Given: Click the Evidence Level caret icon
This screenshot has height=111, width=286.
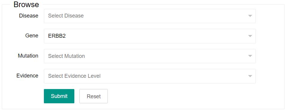Looking at the screenshot, I should pos(250,76).
